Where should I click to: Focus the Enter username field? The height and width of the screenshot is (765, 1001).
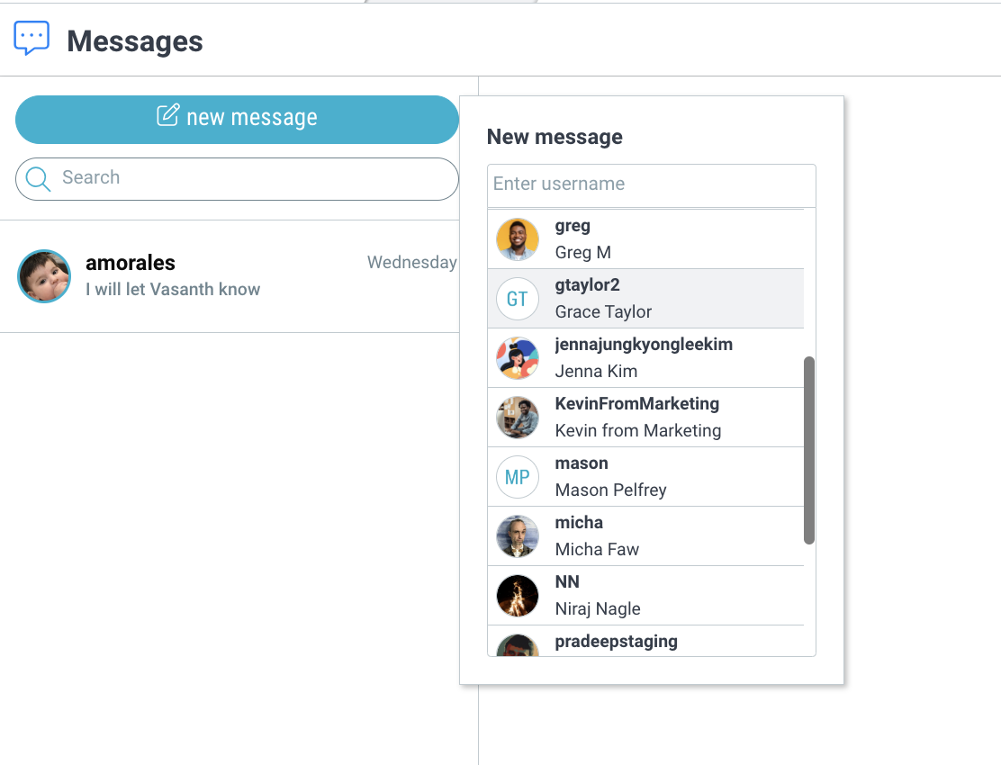coord(651,185)
